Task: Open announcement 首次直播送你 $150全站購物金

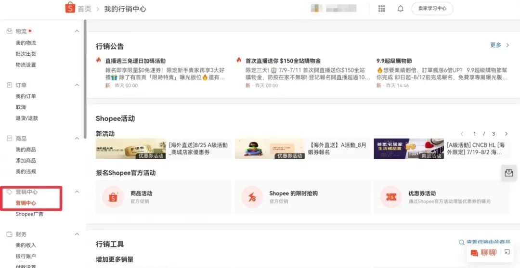Action: (x=283, y=61)
